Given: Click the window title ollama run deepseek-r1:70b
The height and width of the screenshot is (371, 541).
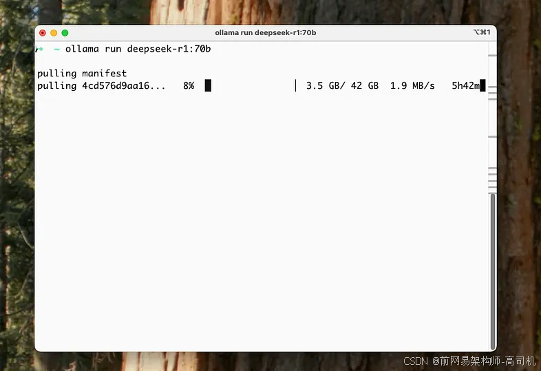Looking at the screenshot, I should point(265,33).
